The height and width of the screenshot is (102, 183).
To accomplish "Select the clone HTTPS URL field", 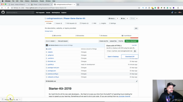I will click(x=120, y=51).
